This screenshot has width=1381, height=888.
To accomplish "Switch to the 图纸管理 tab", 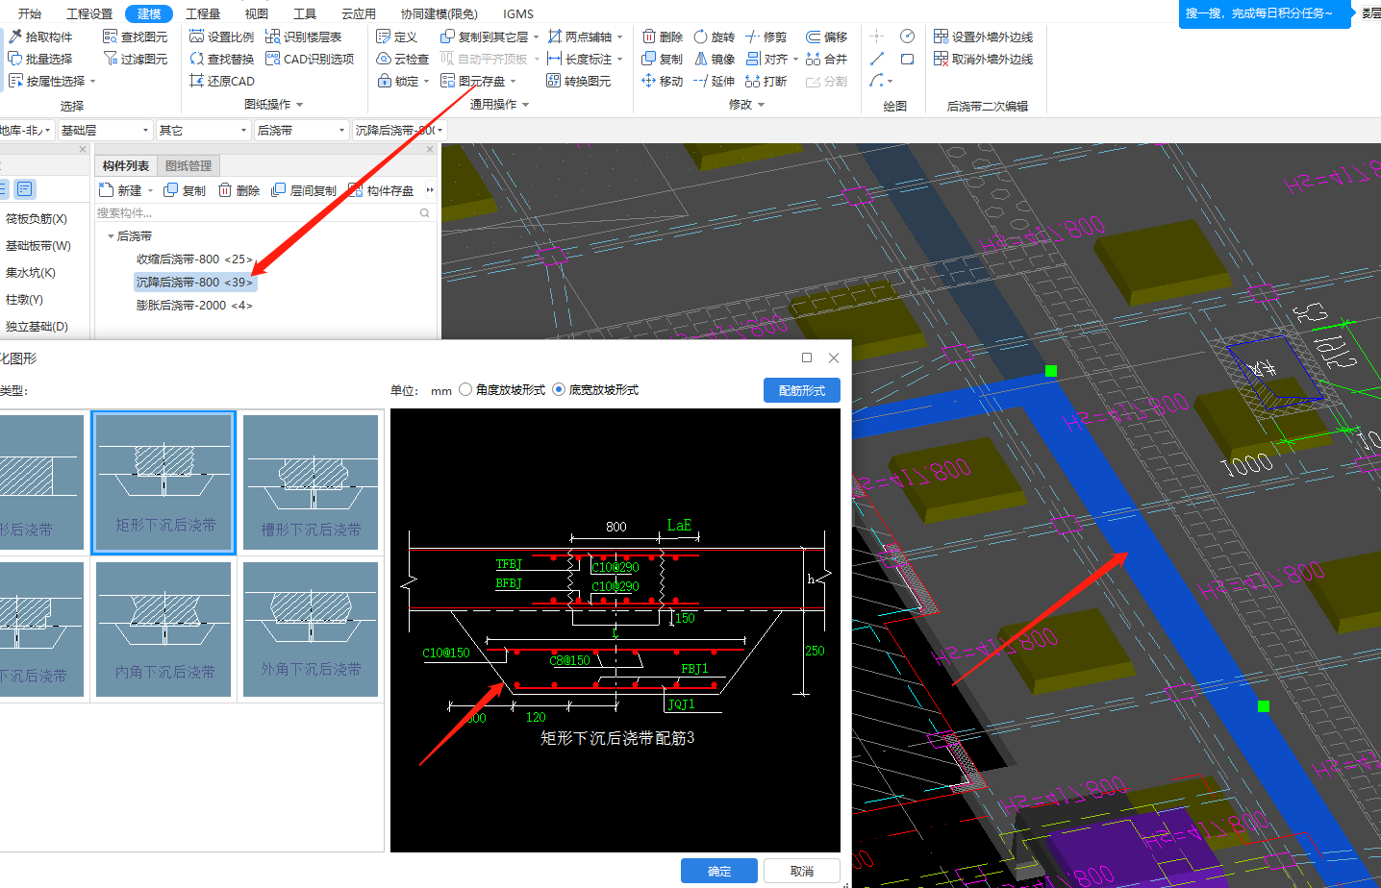I will tap(188, 165).
